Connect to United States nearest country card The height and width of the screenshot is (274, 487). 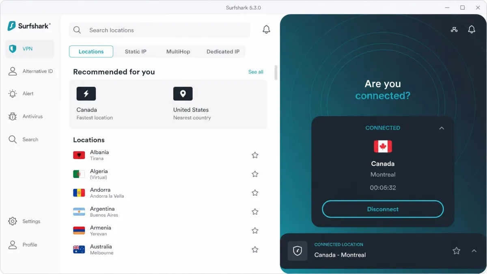coord(217,104)
